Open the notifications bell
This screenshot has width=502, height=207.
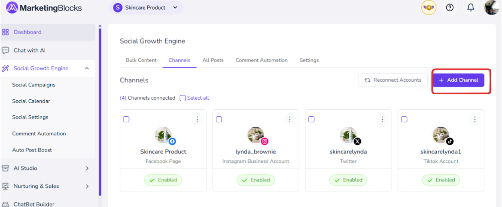tap(470, 8)
